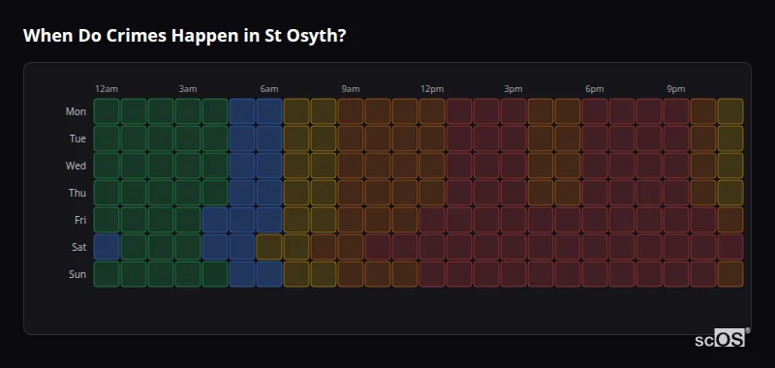Select the Friday 12pm red cell
Screen dimensions: 775x368
pos(432,220)
